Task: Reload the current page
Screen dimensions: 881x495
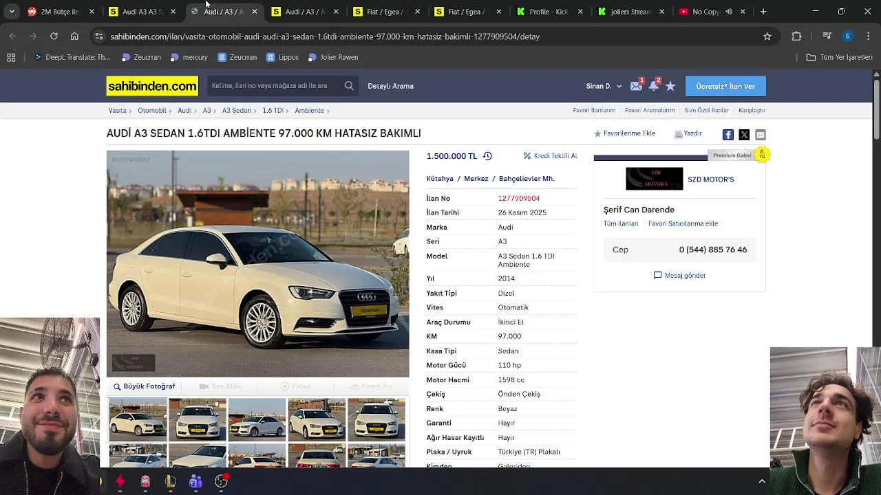Action: 54,36
